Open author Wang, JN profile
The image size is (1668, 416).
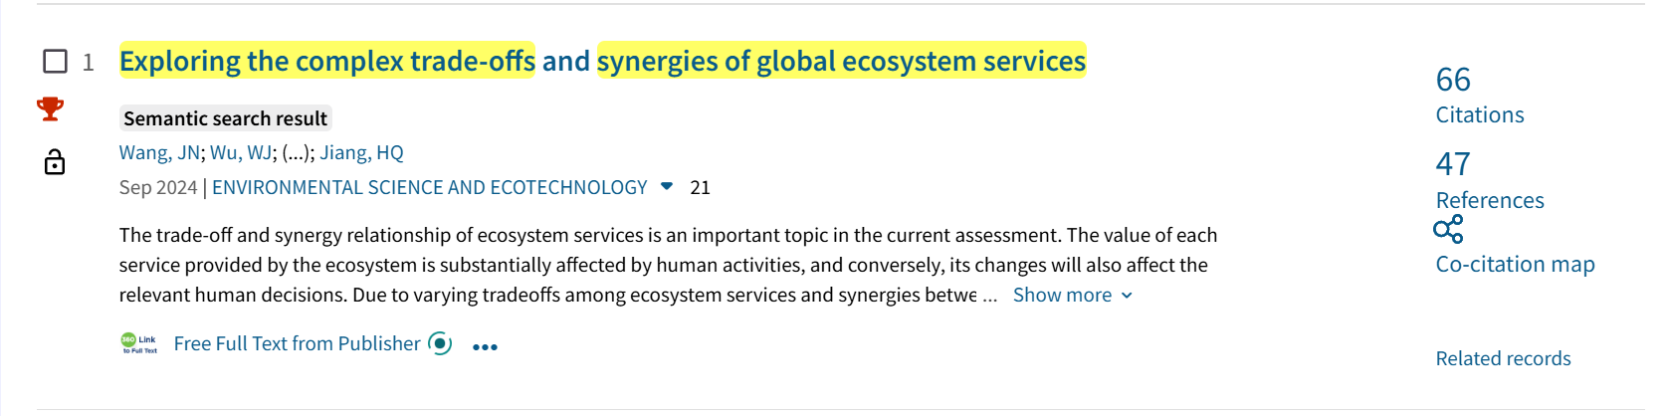(159, 152)
